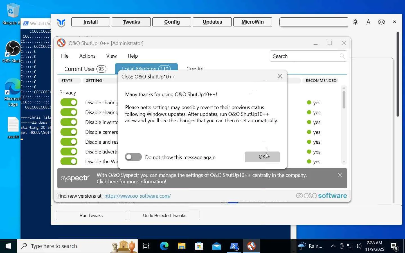The image size is (405, 253).
Task: Select the ass.txt file on desktop
Action: (13, 128)
